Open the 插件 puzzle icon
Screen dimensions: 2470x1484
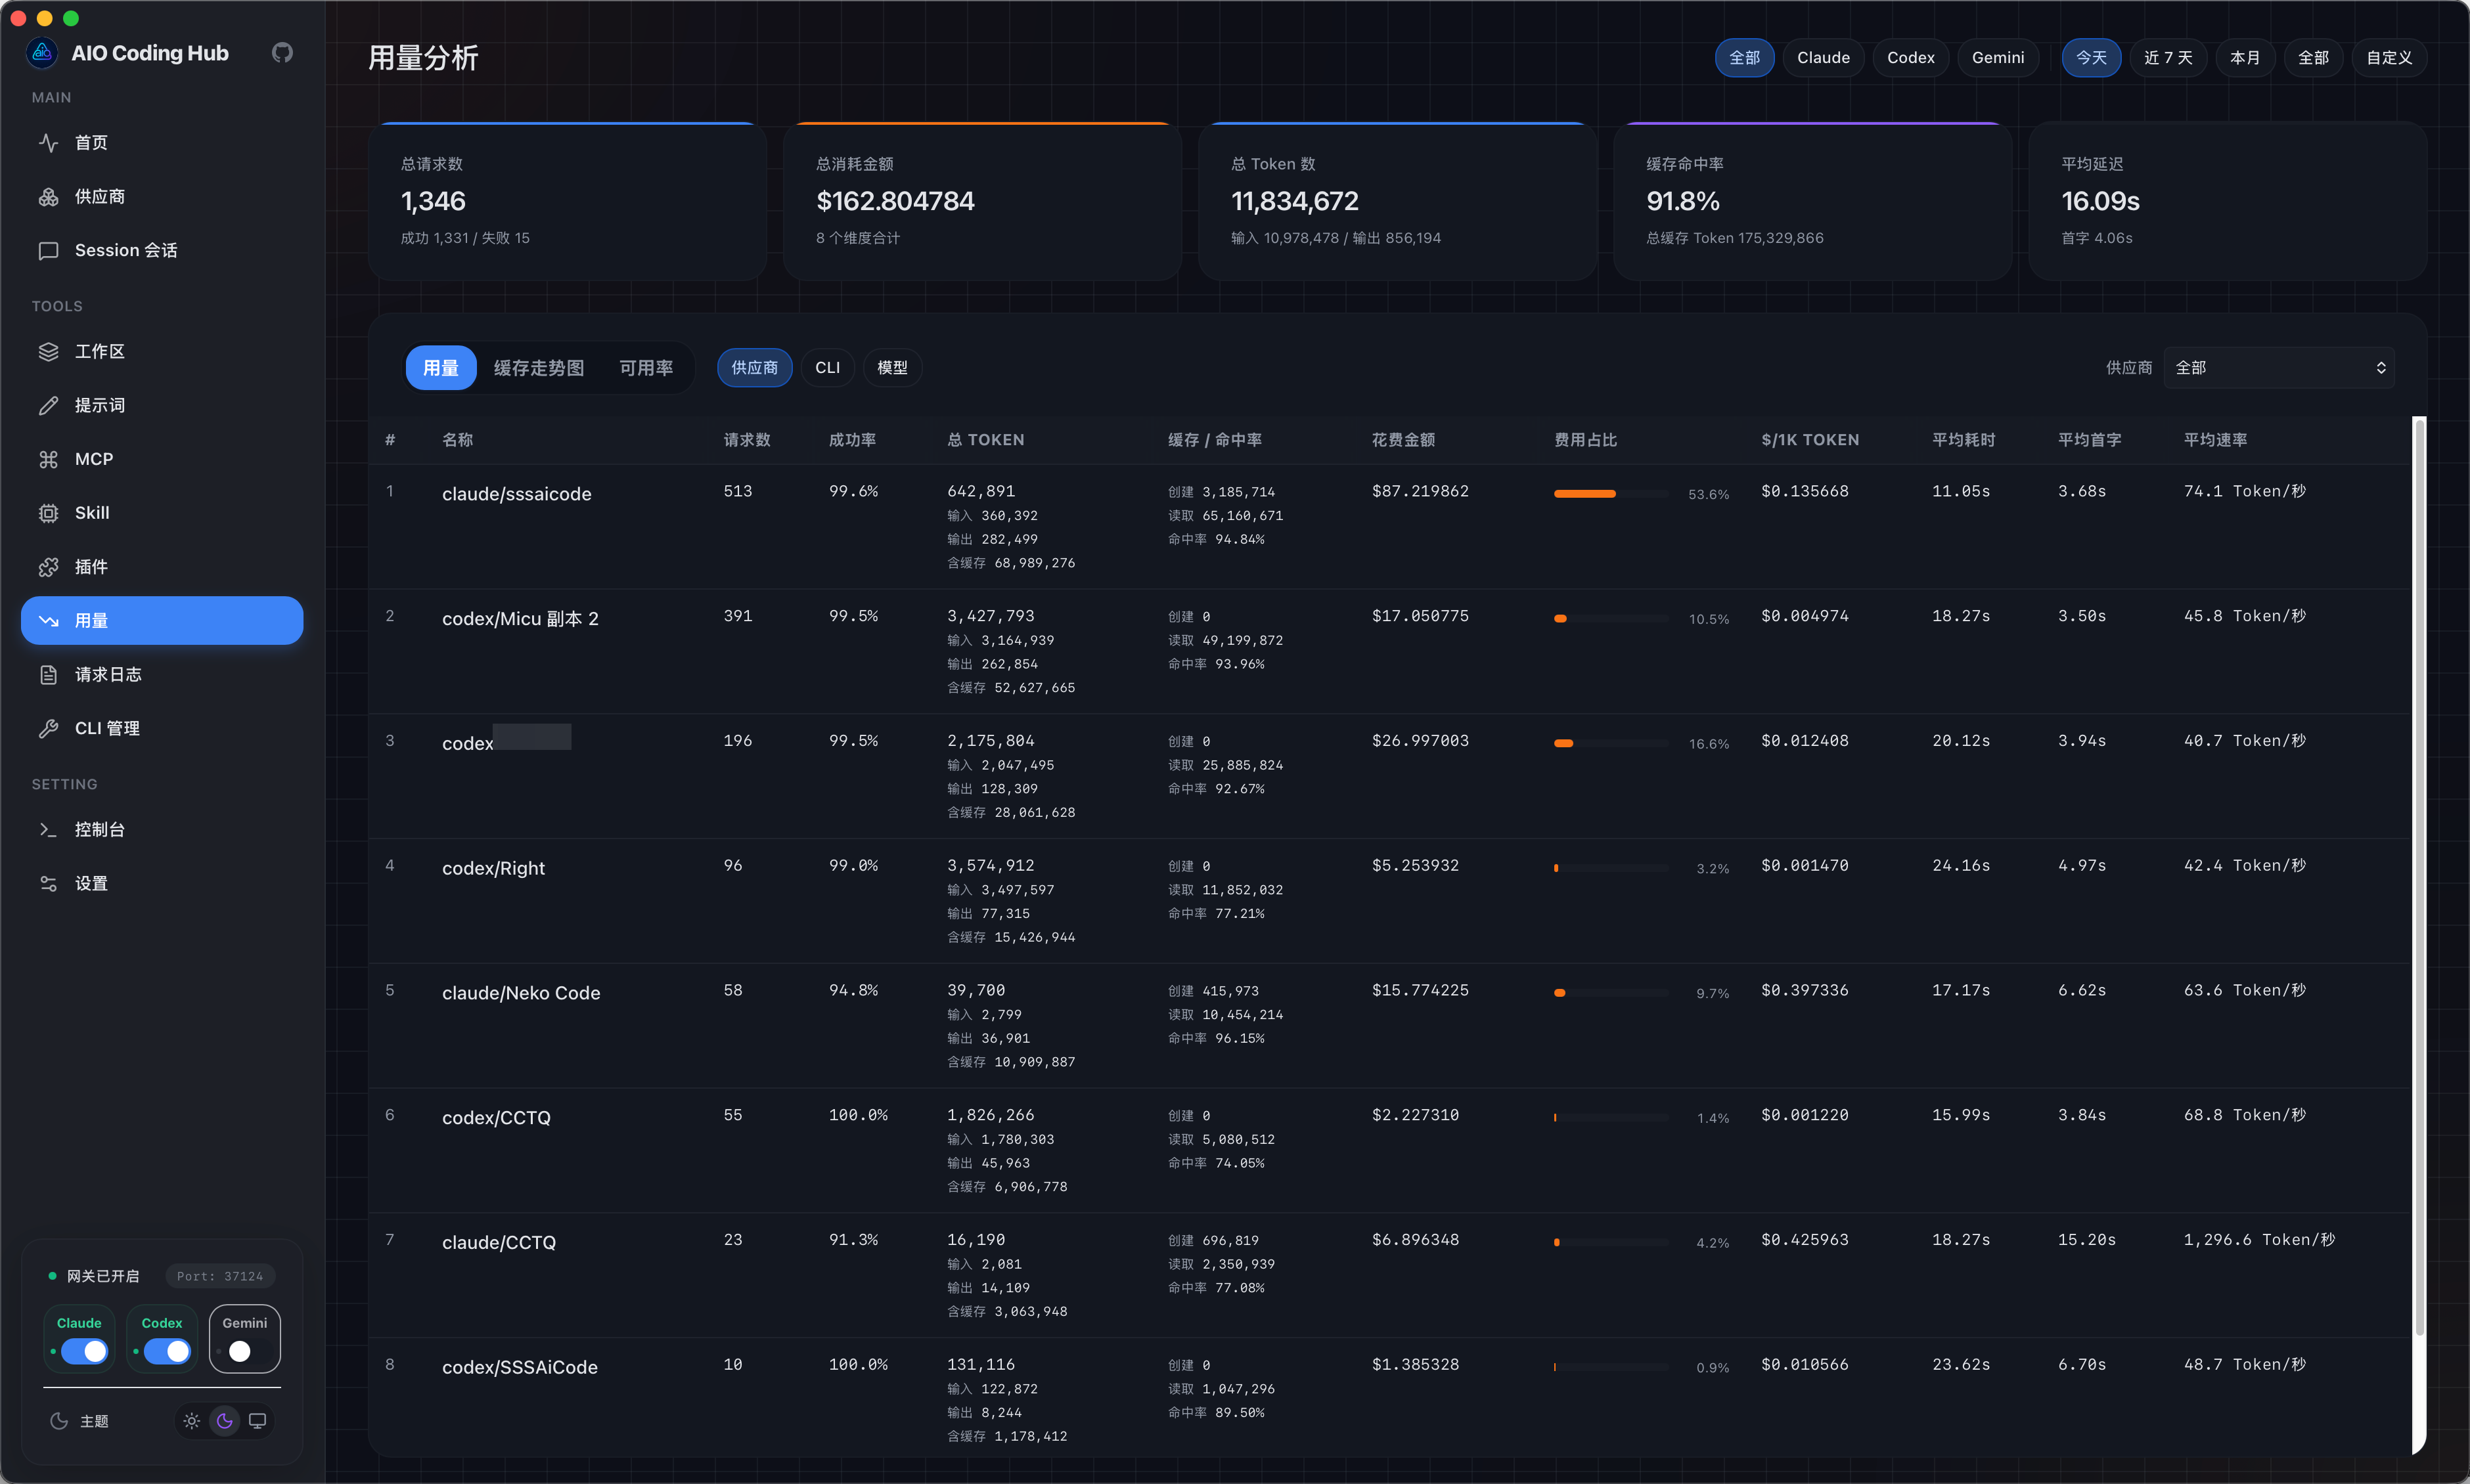[x=48, y=567]
